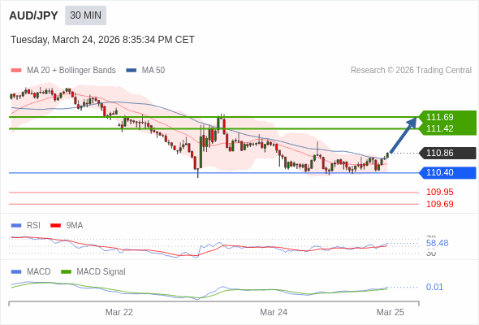The height and width of the screenshot is (325, 479).
Task: Click the Mar 22 axis date
Action: pos(119,312)
